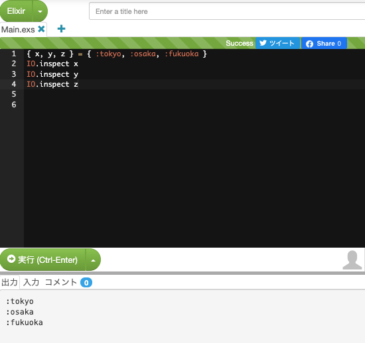Click line number 1 in gutter
365x343 pixels.
pos(14,54)
